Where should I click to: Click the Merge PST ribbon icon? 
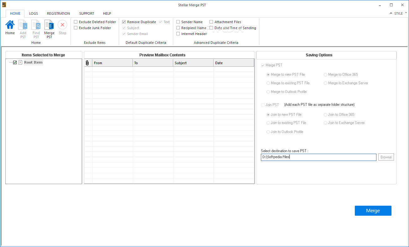click(x=49, y=25)
